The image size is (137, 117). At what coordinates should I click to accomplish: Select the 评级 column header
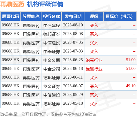tap(94, 16)
